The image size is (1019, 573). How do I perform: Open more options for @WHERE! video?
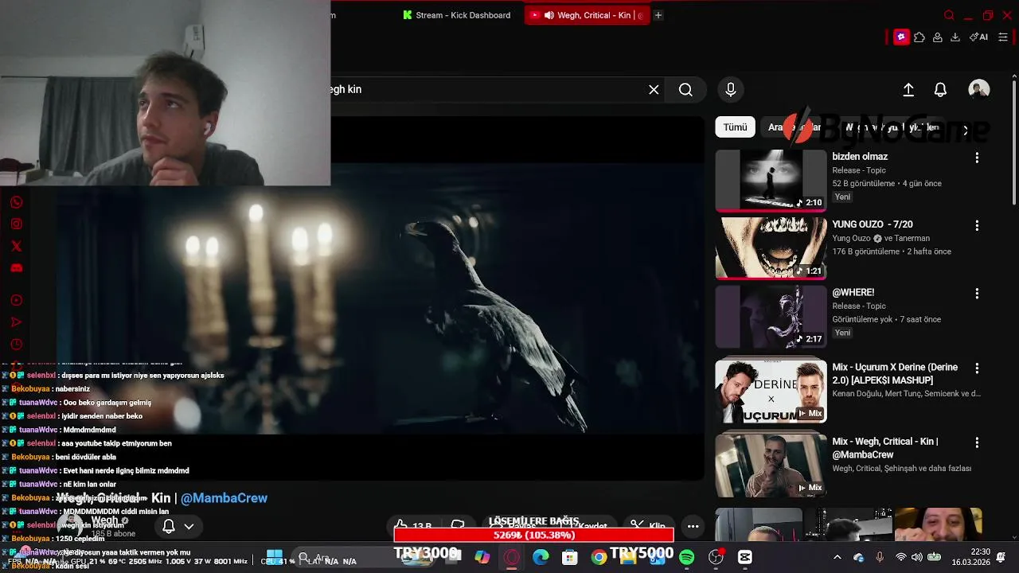tap(977, 294)
